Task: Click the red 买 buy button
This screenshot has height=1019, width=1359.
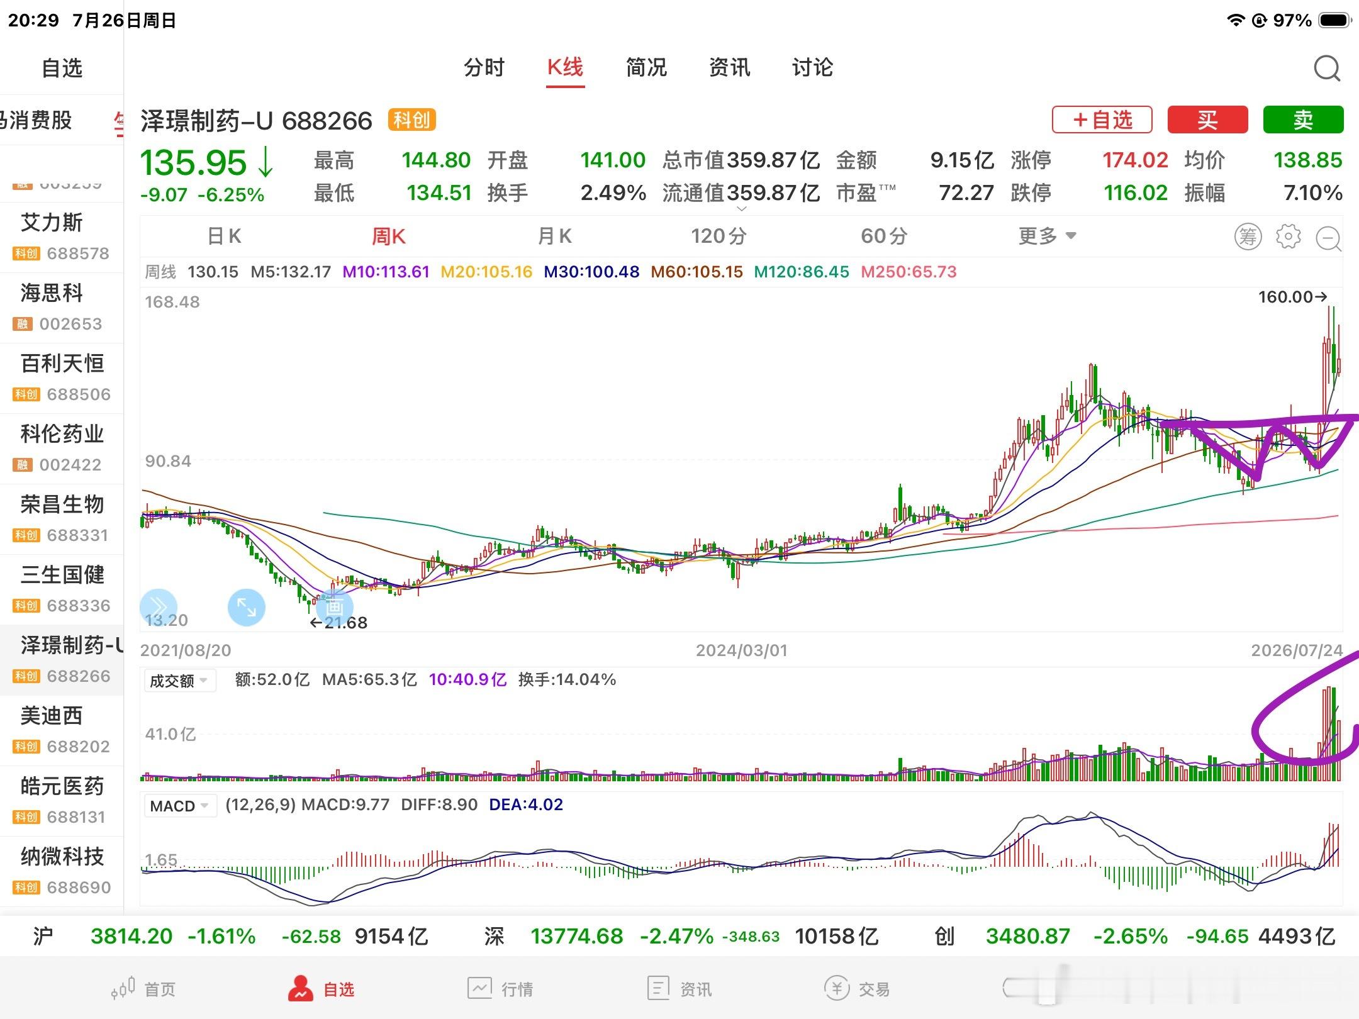Action: point(1207,120)
